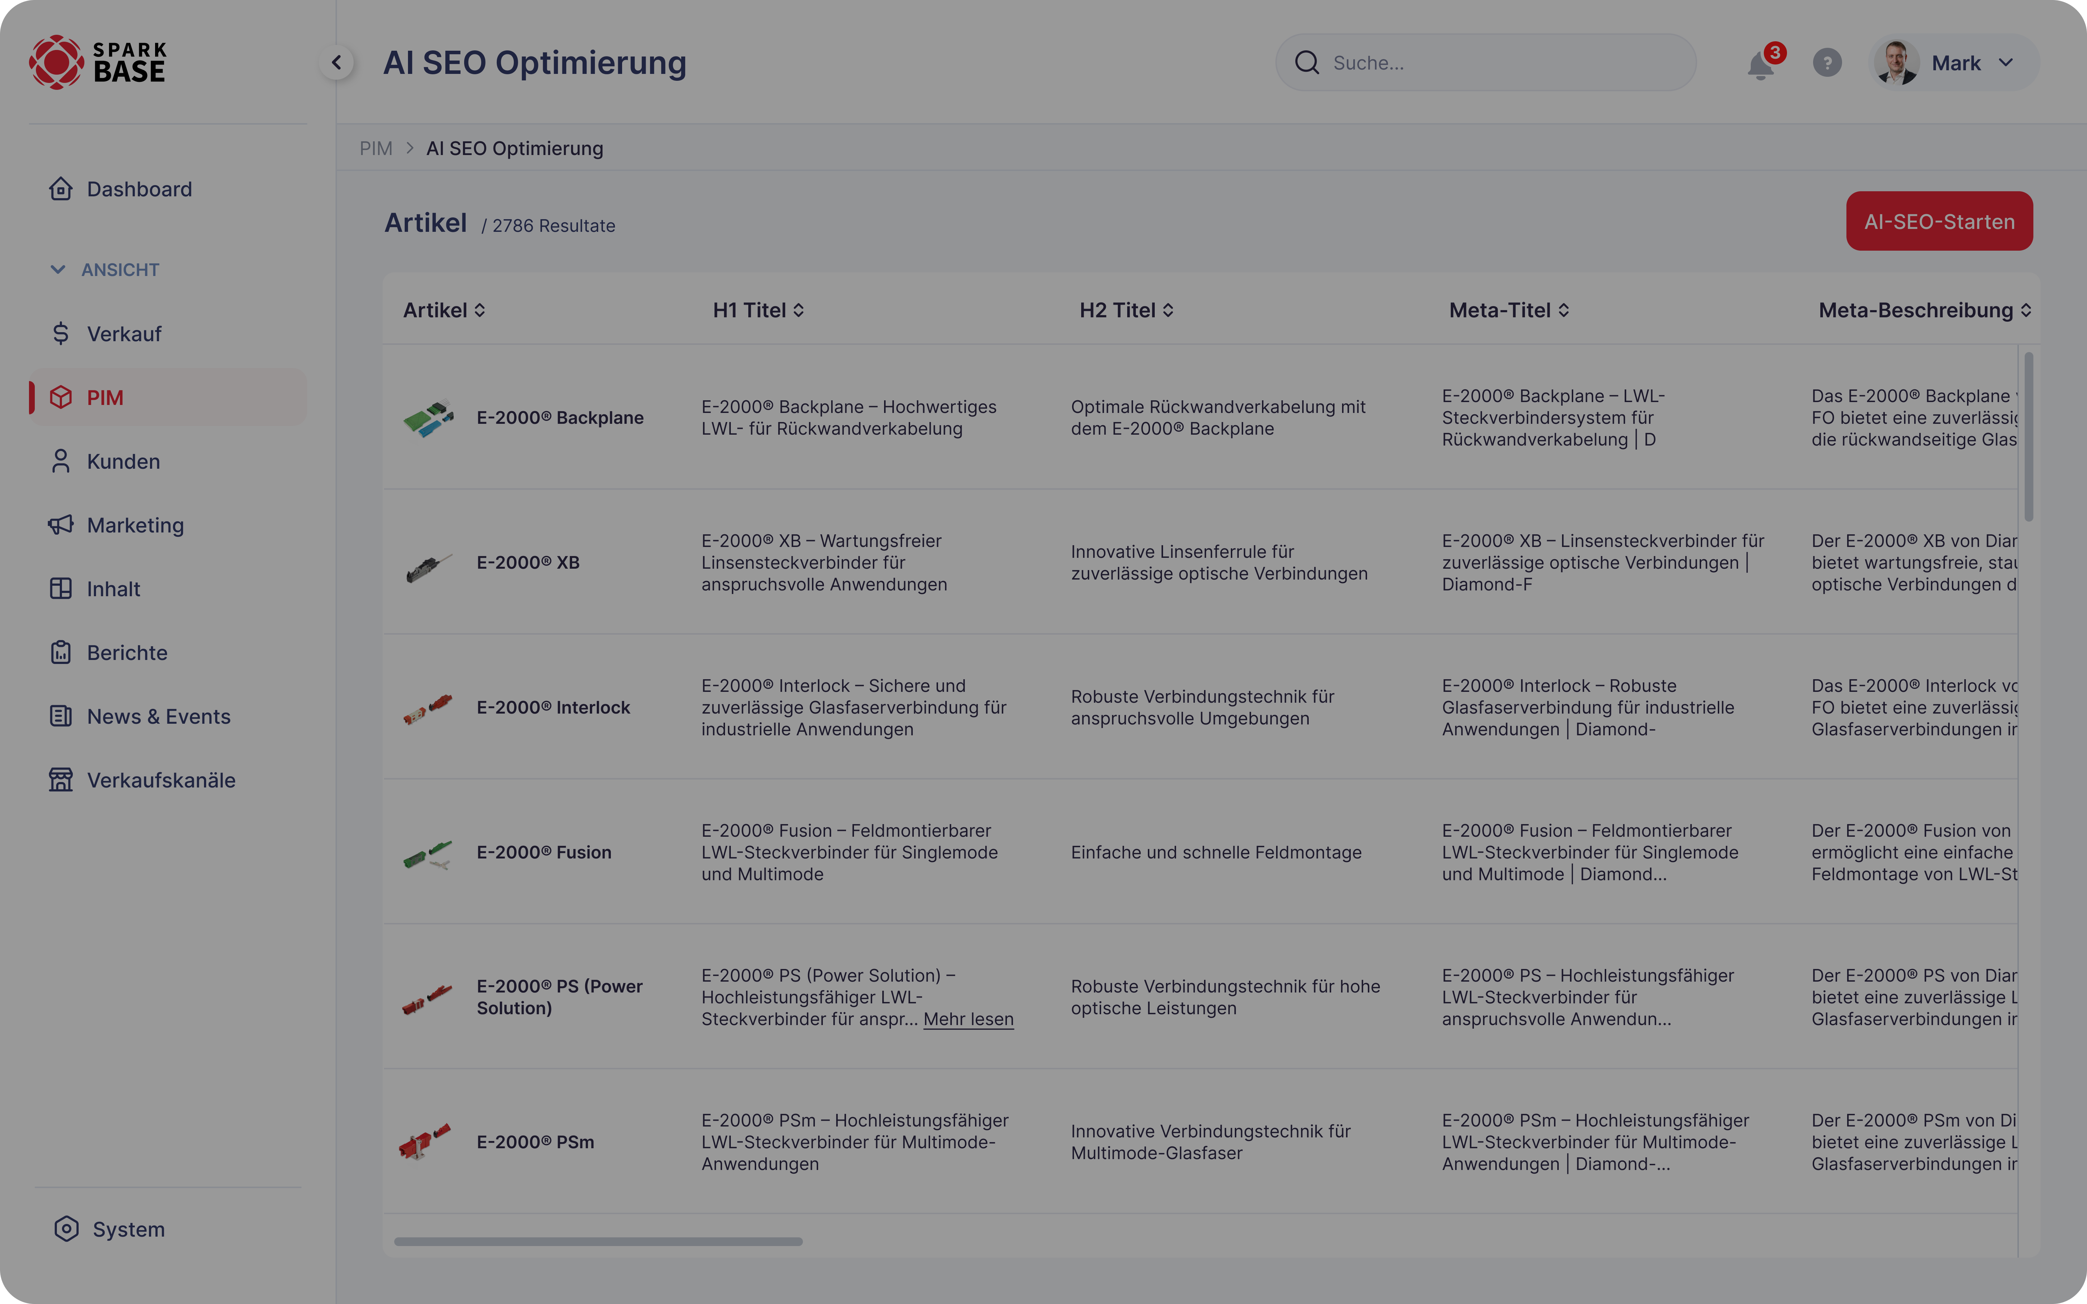
Task: Select E-2000® Backplane article name
Action: 560,418
